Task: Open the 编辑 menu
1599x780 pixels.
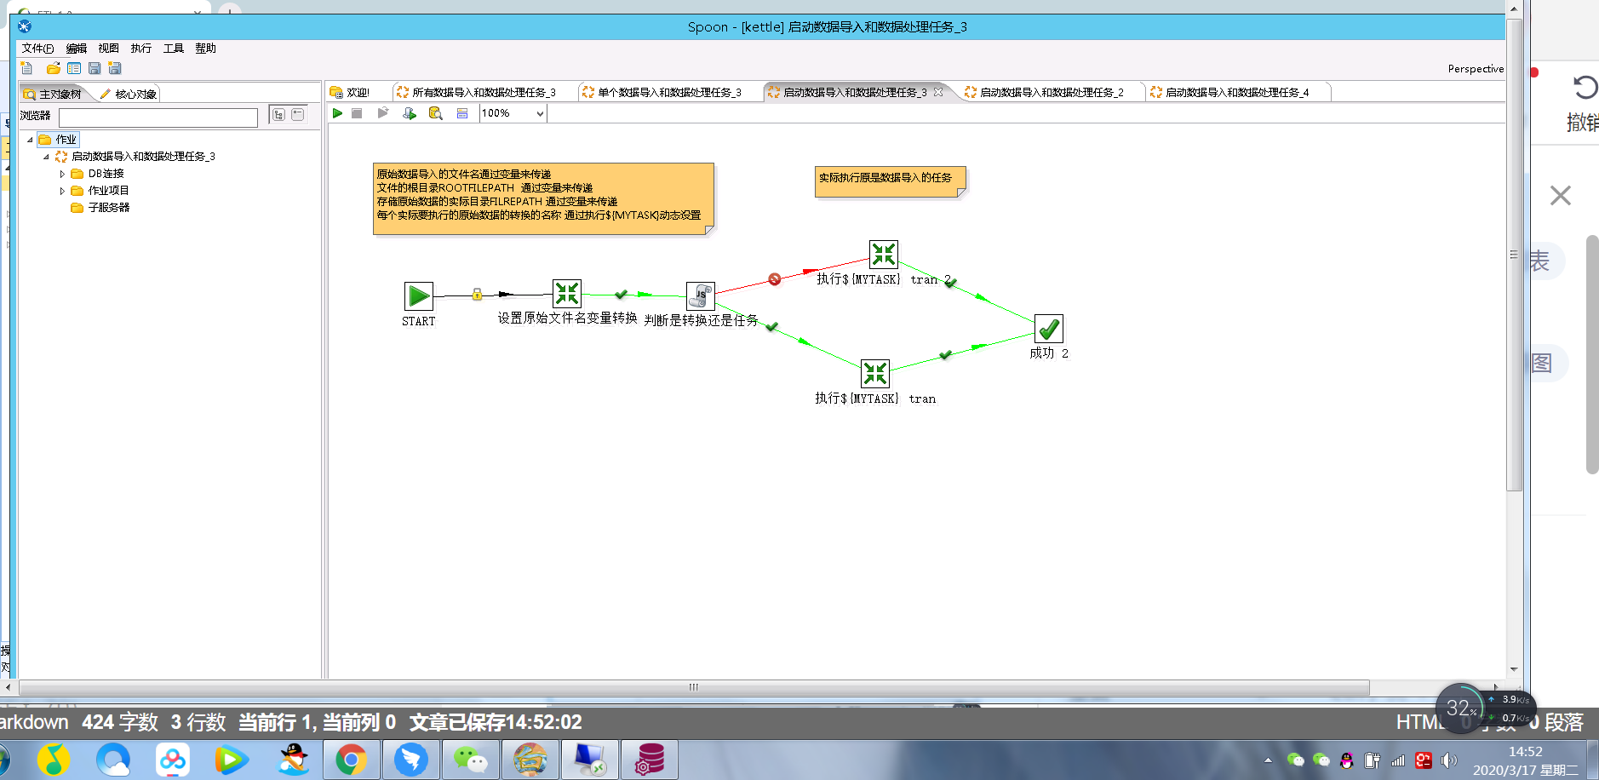Action: tap(77, 49)
